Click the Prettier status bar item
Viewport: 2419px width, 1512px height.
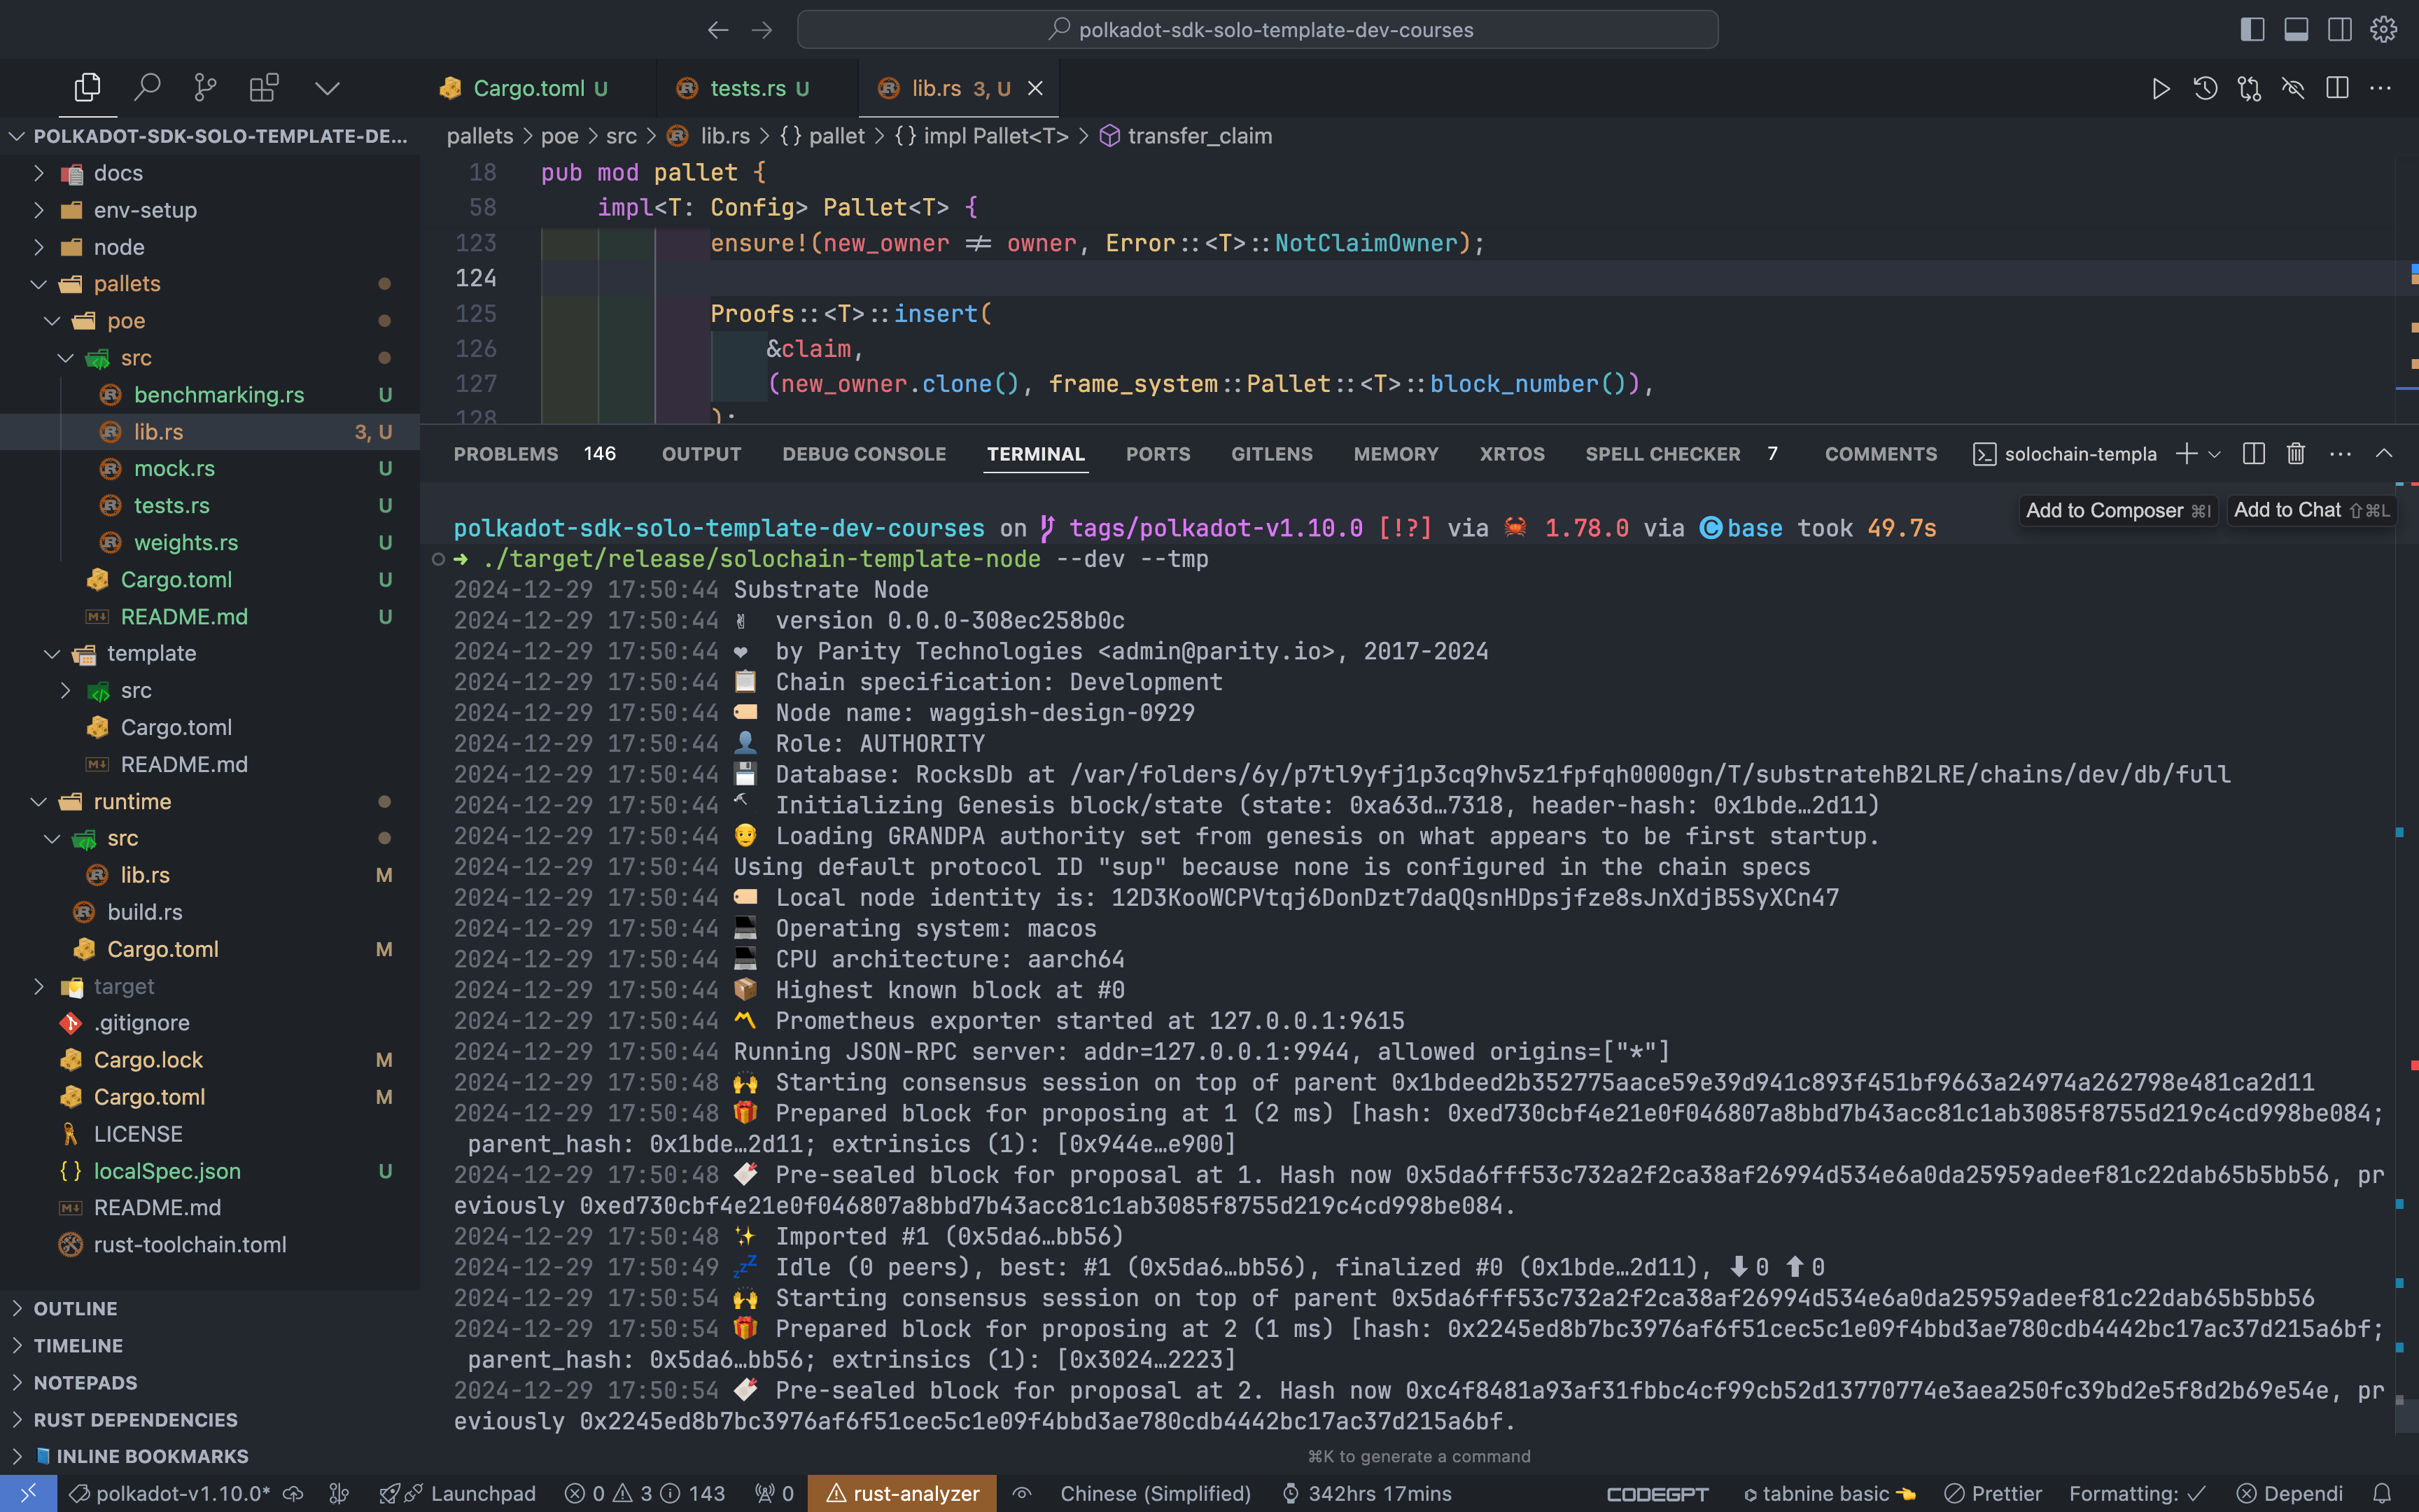coord(1993,1494)
